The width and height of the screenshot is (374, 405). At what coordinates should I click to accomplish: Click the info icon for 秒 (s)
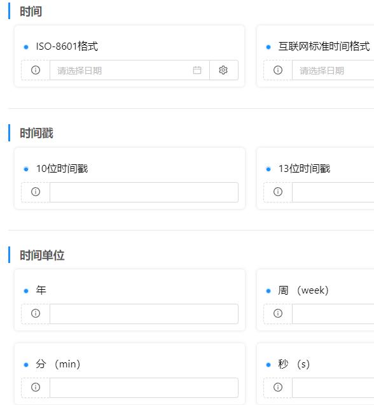278,387
